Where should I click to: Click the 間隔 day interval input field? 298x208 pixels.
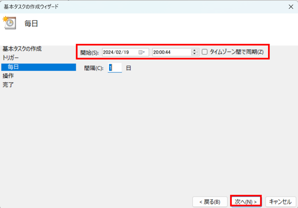tap(115, 68)
